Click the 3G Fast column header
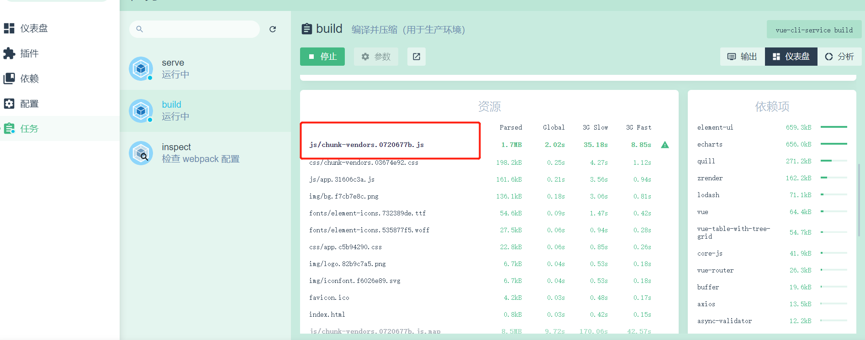This screenshot has height=340, width=865. coord(638,127)
